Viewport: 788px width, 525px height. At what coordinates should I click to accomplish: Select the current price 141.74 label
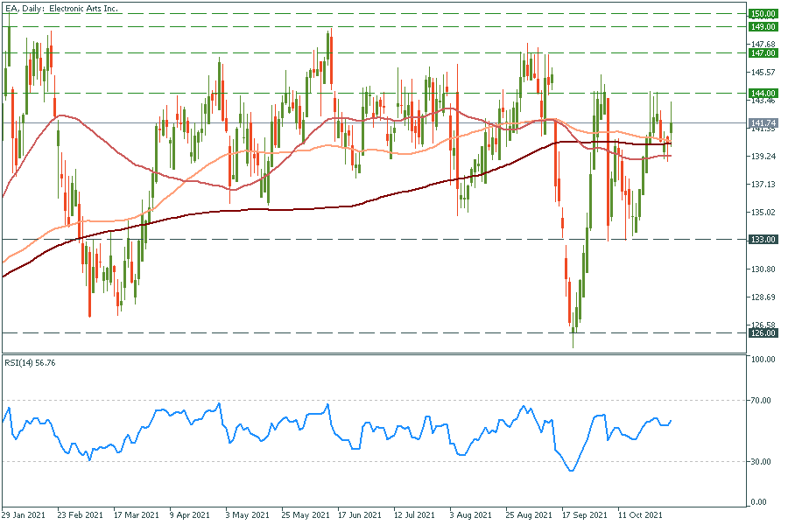pyautogui.click(x=764, y=123)
